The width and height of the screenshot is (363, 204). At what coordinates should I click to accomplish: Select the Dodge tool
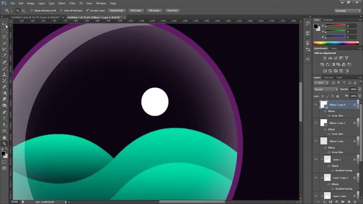(x=5, y=105)
